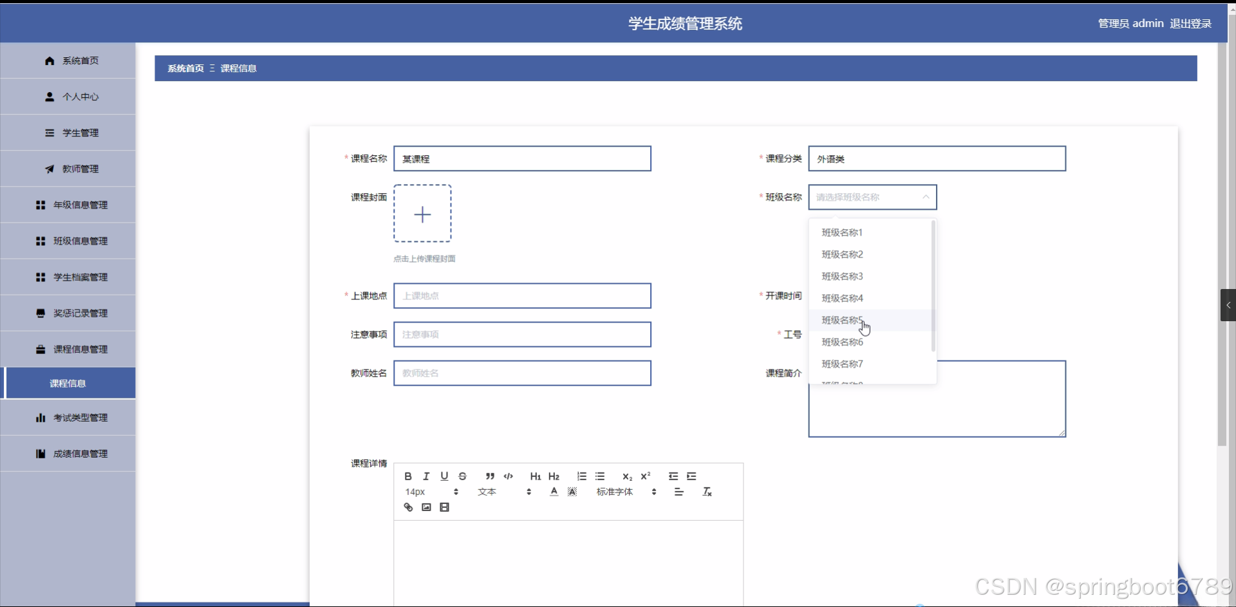Click the page vertical scrollbar
Screen dimensions: 1236x607
[x=1222, y=245]
